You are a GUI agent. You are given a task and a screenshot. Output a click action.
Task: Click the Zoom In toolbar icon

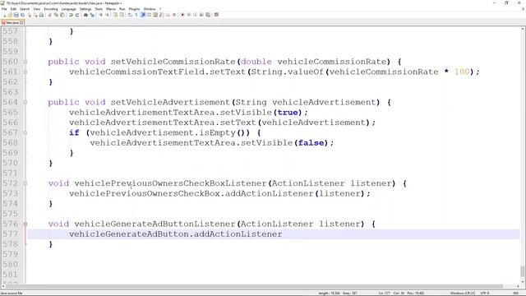tap(100, 15)
